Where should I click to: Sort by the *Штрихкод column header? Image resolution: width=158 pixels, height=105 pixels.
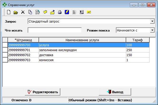pyautogui.click(x=23, y=40)
